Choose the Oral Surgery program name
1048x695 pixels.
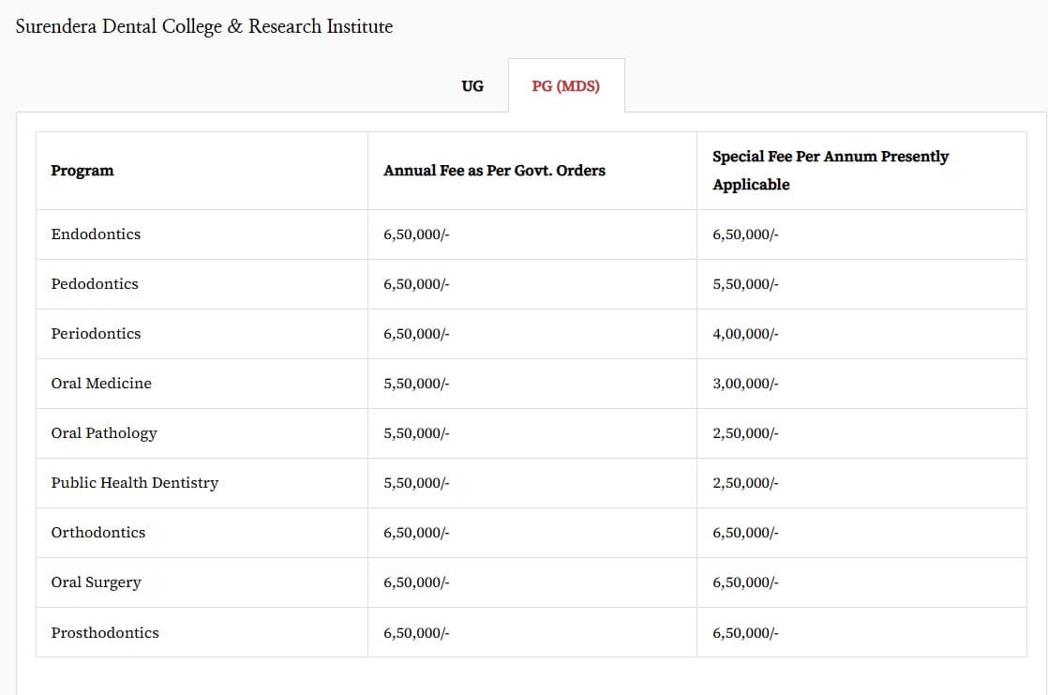pyautogui.click(x=96, y=582)
